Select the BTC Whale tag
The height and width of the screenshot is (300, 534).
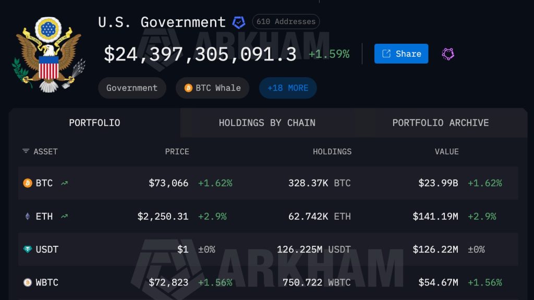pos(212,88)
